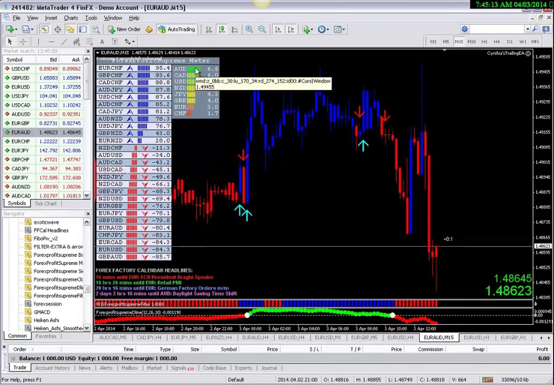The image size is (554, 385).
Task: Switch to the EURUSD,H1 chart tab
Action: coord(476,337)
